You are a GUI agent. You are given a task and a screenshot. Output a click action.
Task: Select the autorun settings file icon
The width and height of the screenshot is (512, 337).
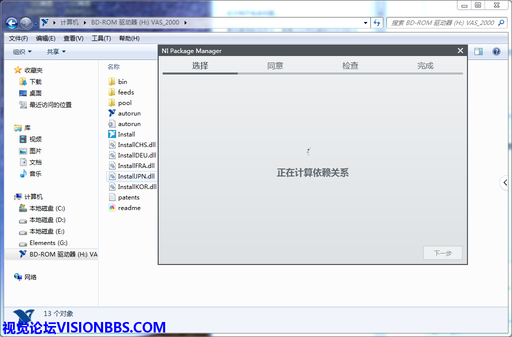(x=112, y=123)
